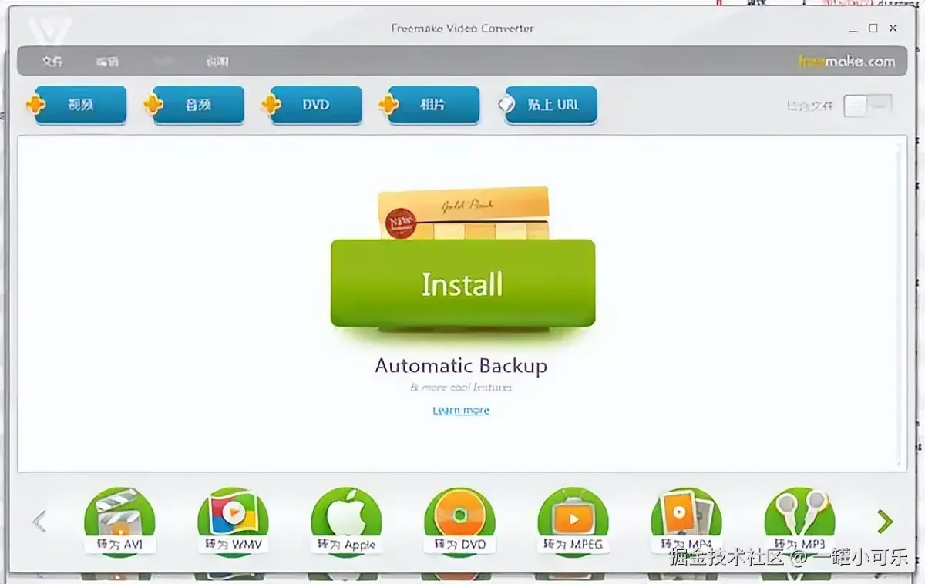Screen dimensions: 925x584
Task: Choose the convert to MP4 icon
Action: point(686,522)
